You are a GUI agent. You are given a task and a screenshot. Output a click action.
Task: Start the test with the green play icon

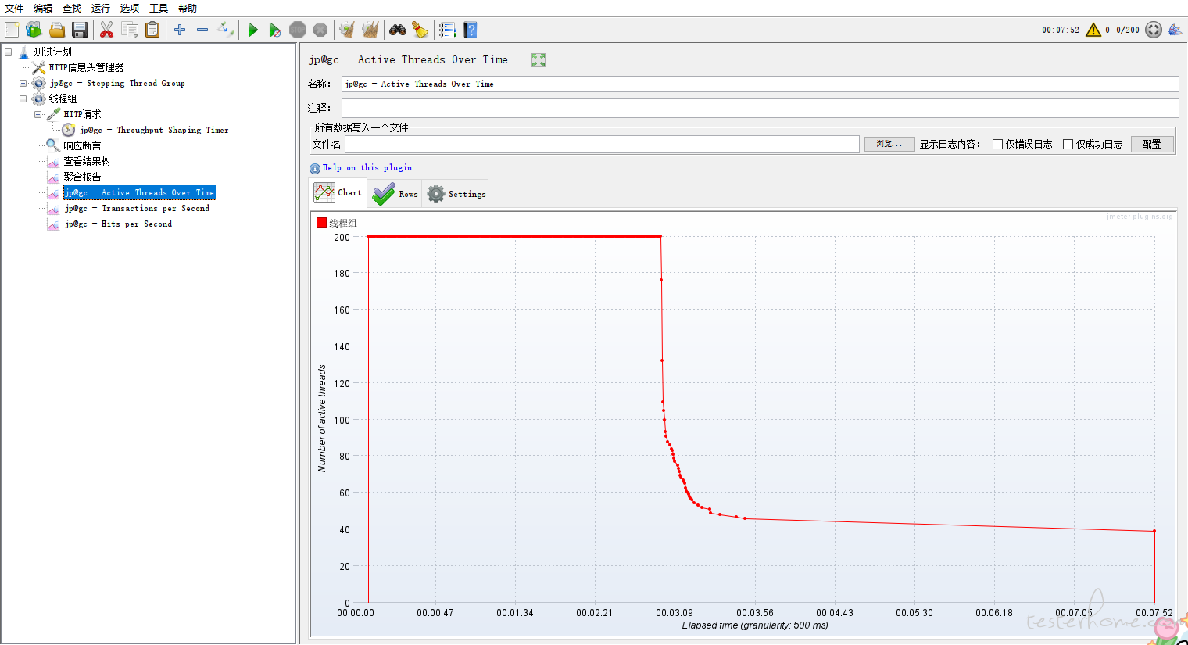tap(252, 30)
